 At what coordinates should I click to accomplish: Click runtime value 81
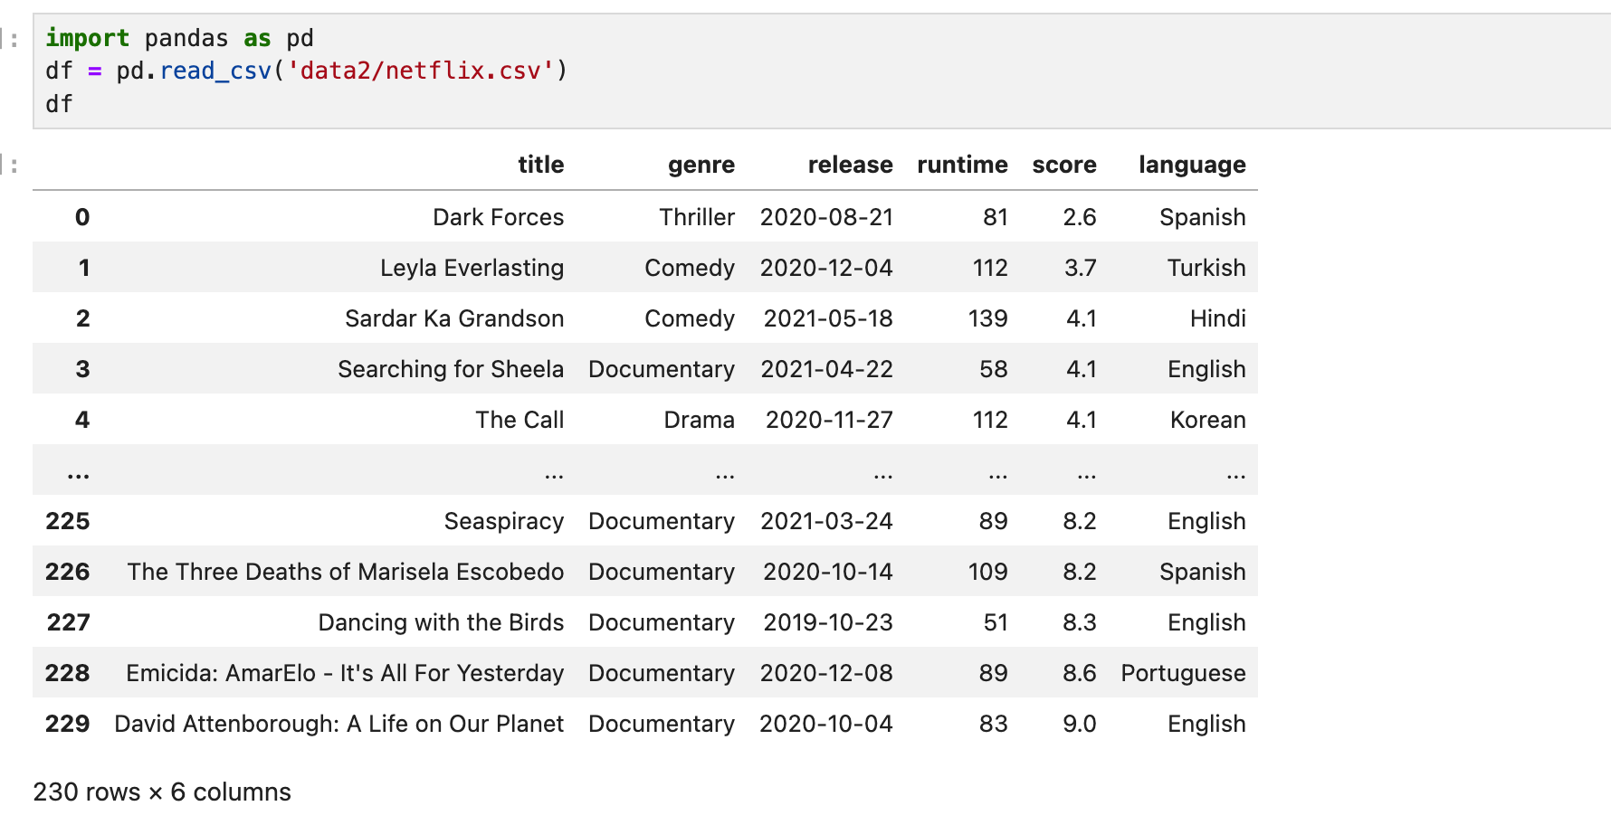point(996,217)
